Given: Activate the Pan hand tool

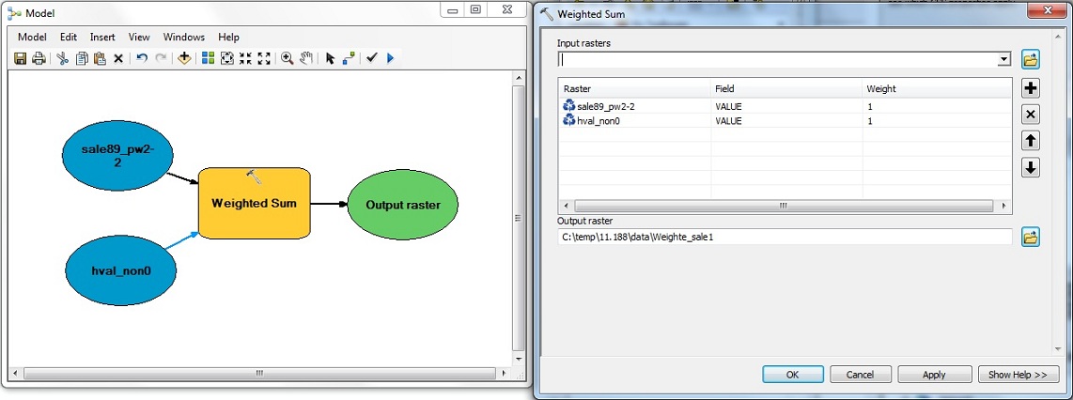Looking at the screenshot, I should pos(306,58).
